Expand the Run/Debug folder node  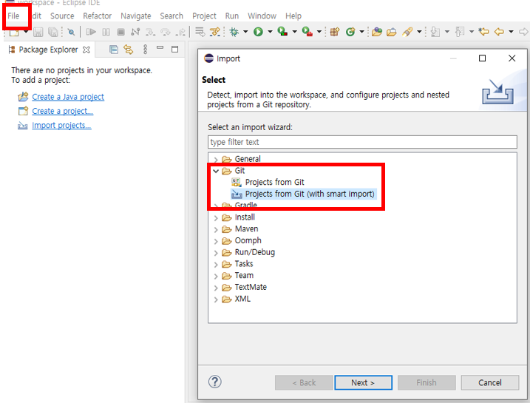click(x=216, y=253)
